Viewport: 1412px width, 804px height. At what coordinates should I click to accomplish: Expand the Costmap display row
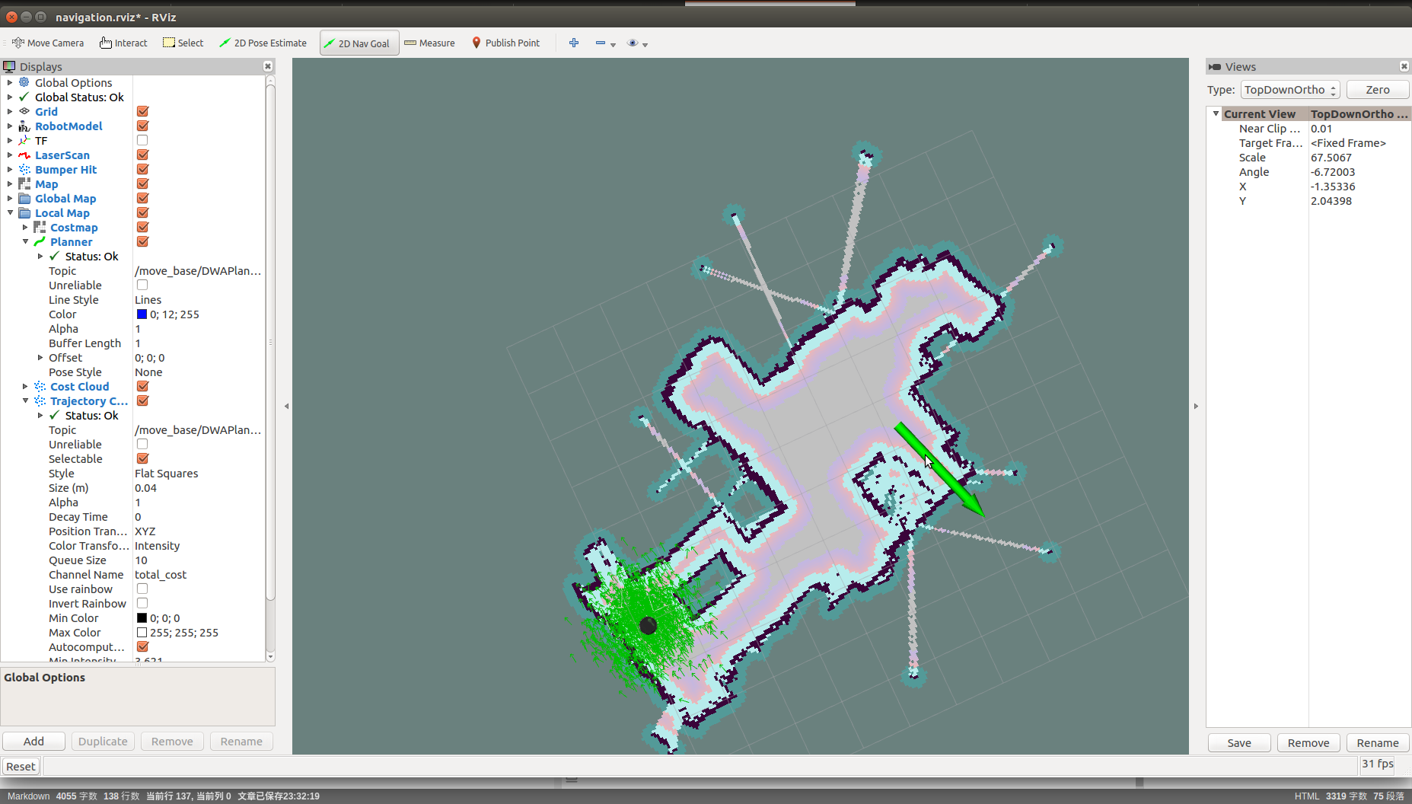[25, 227]
